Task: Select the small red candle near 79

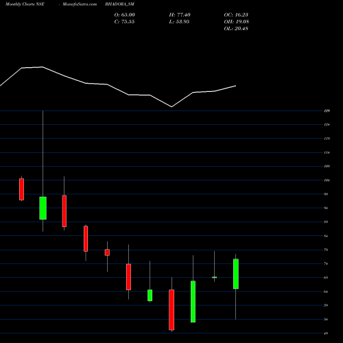Action: coord(107,252)
